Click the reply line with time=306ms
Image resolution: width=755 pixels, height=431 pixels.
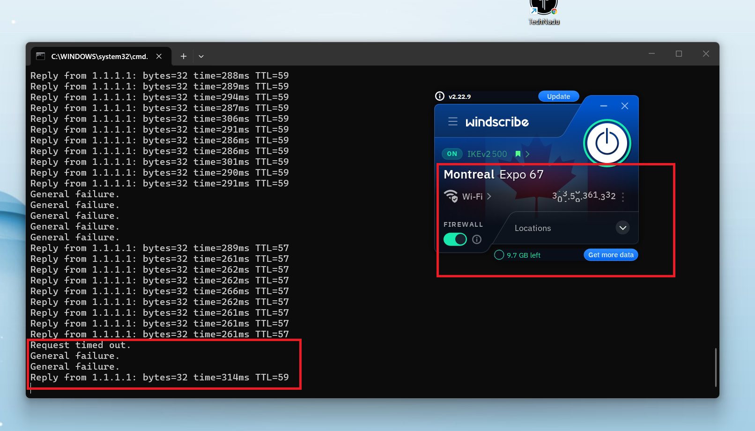click(160, 119)
